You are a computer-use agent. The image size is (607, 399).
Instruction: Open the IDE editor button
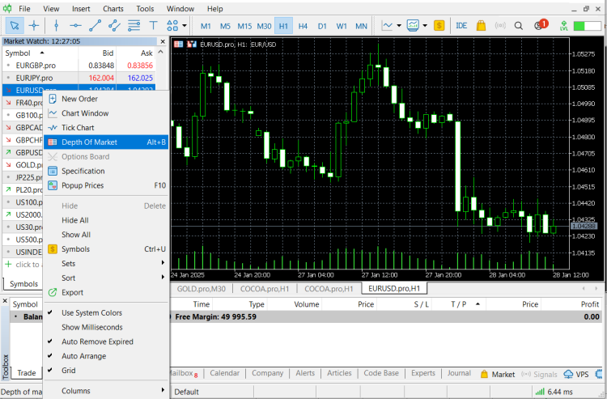461,25
